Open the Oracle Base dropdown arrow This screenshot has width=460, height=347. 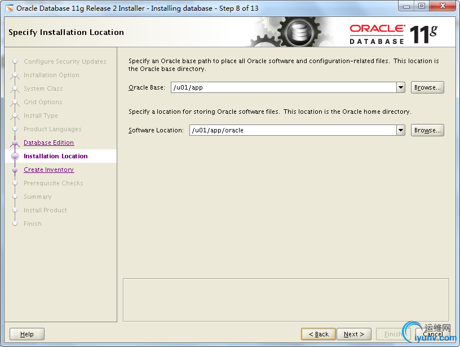click(x=401, y=87)
